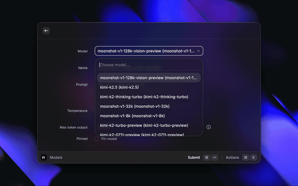Click the Return key icon next to Submit

coord(214,158)
